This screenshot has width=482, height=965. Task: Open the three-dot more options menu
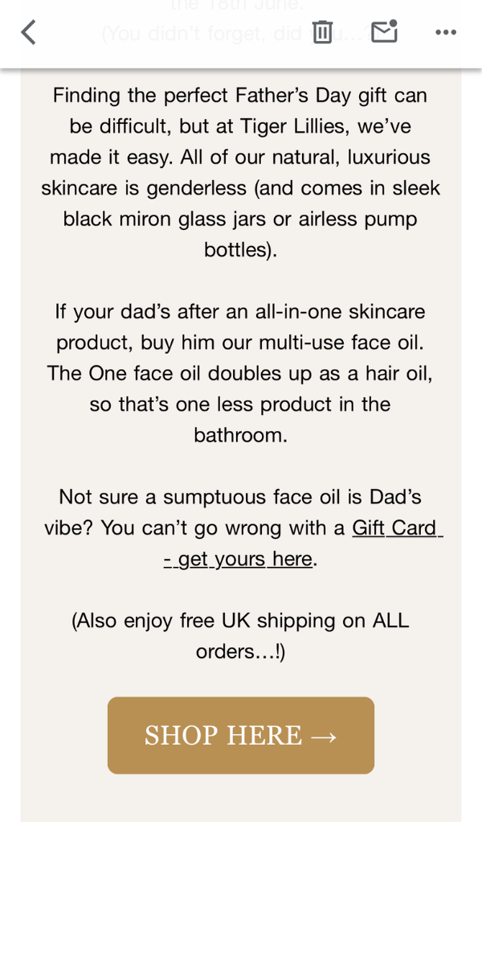tap(445, 32)
